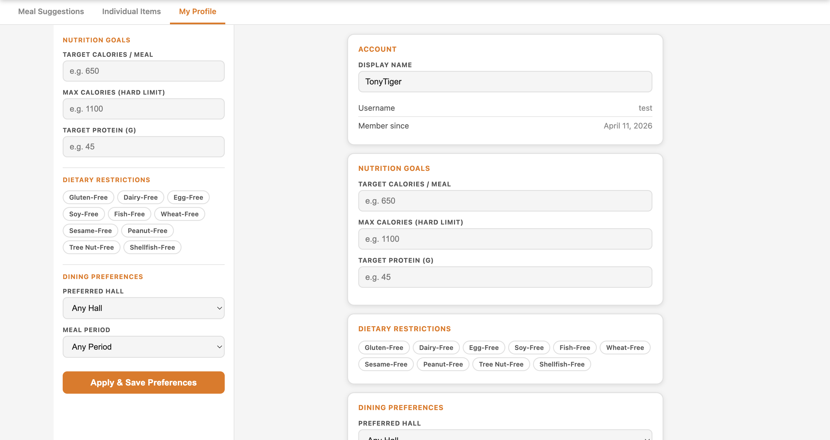Click Apply & Save Preferences button

pyautogui.click(x=143, y=382)
